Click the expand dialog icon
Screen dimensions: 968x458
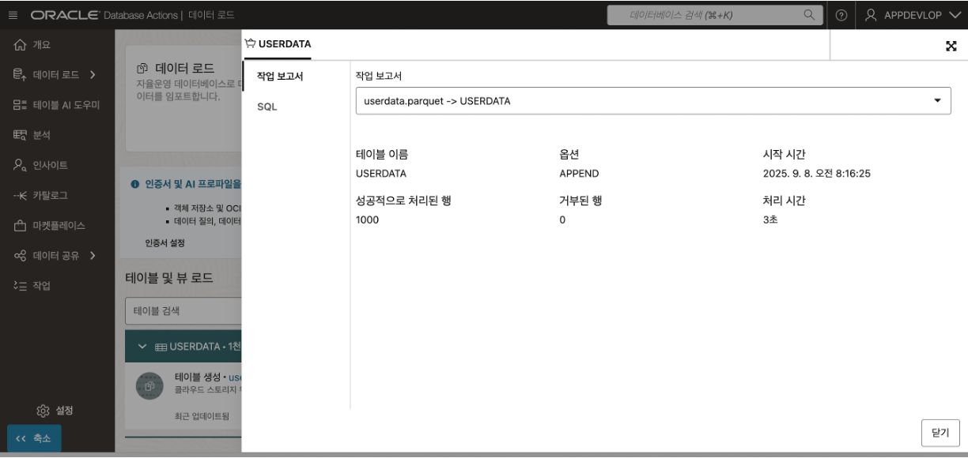[951, 45]
